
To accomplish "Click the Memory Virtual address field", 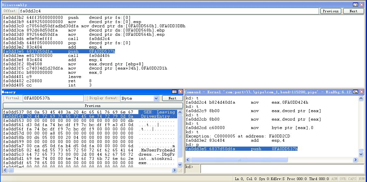I will tap(53, 98).
